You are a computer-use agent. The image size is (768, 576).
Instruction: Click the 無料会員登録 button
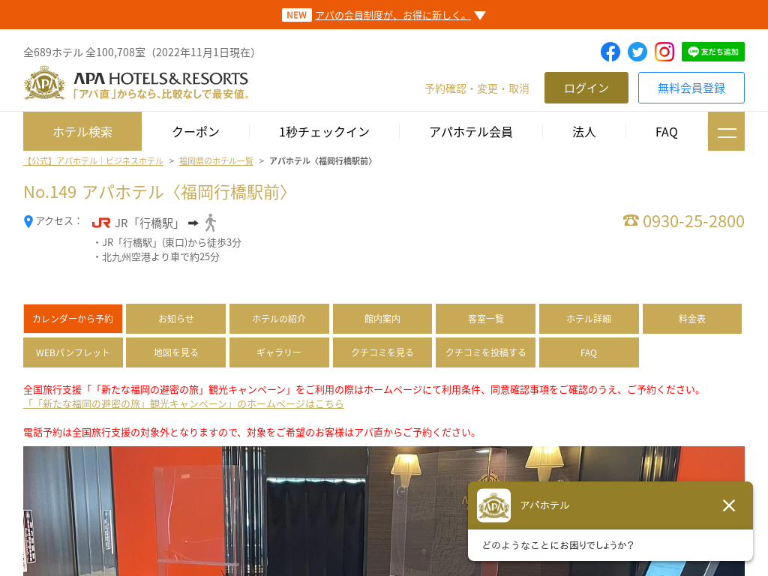(691, 88)
